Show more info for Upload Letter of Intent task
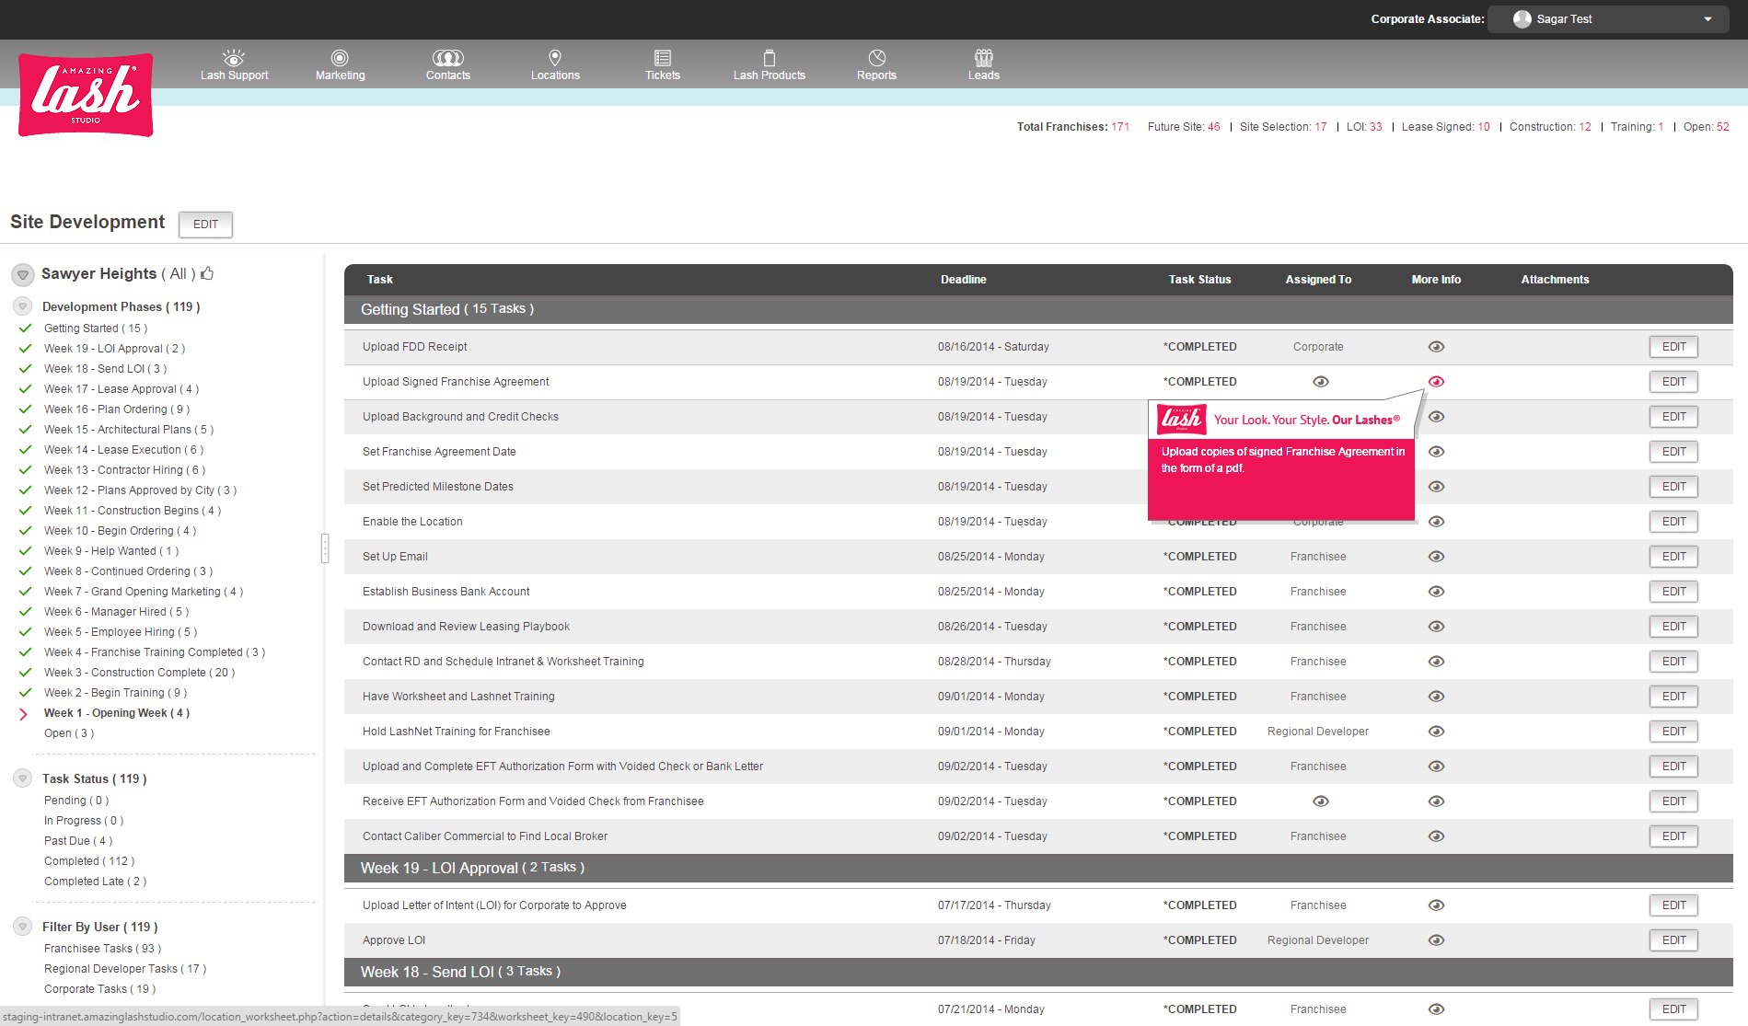Viewport: 1748px width, 1026px height. [1436, 905]
